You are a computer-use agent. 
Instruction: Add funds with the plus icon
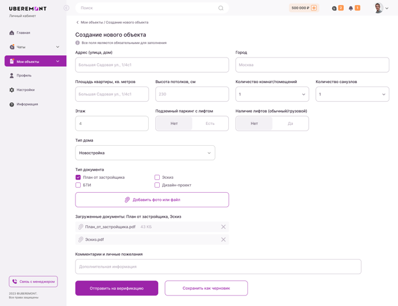tap(314, 8)
